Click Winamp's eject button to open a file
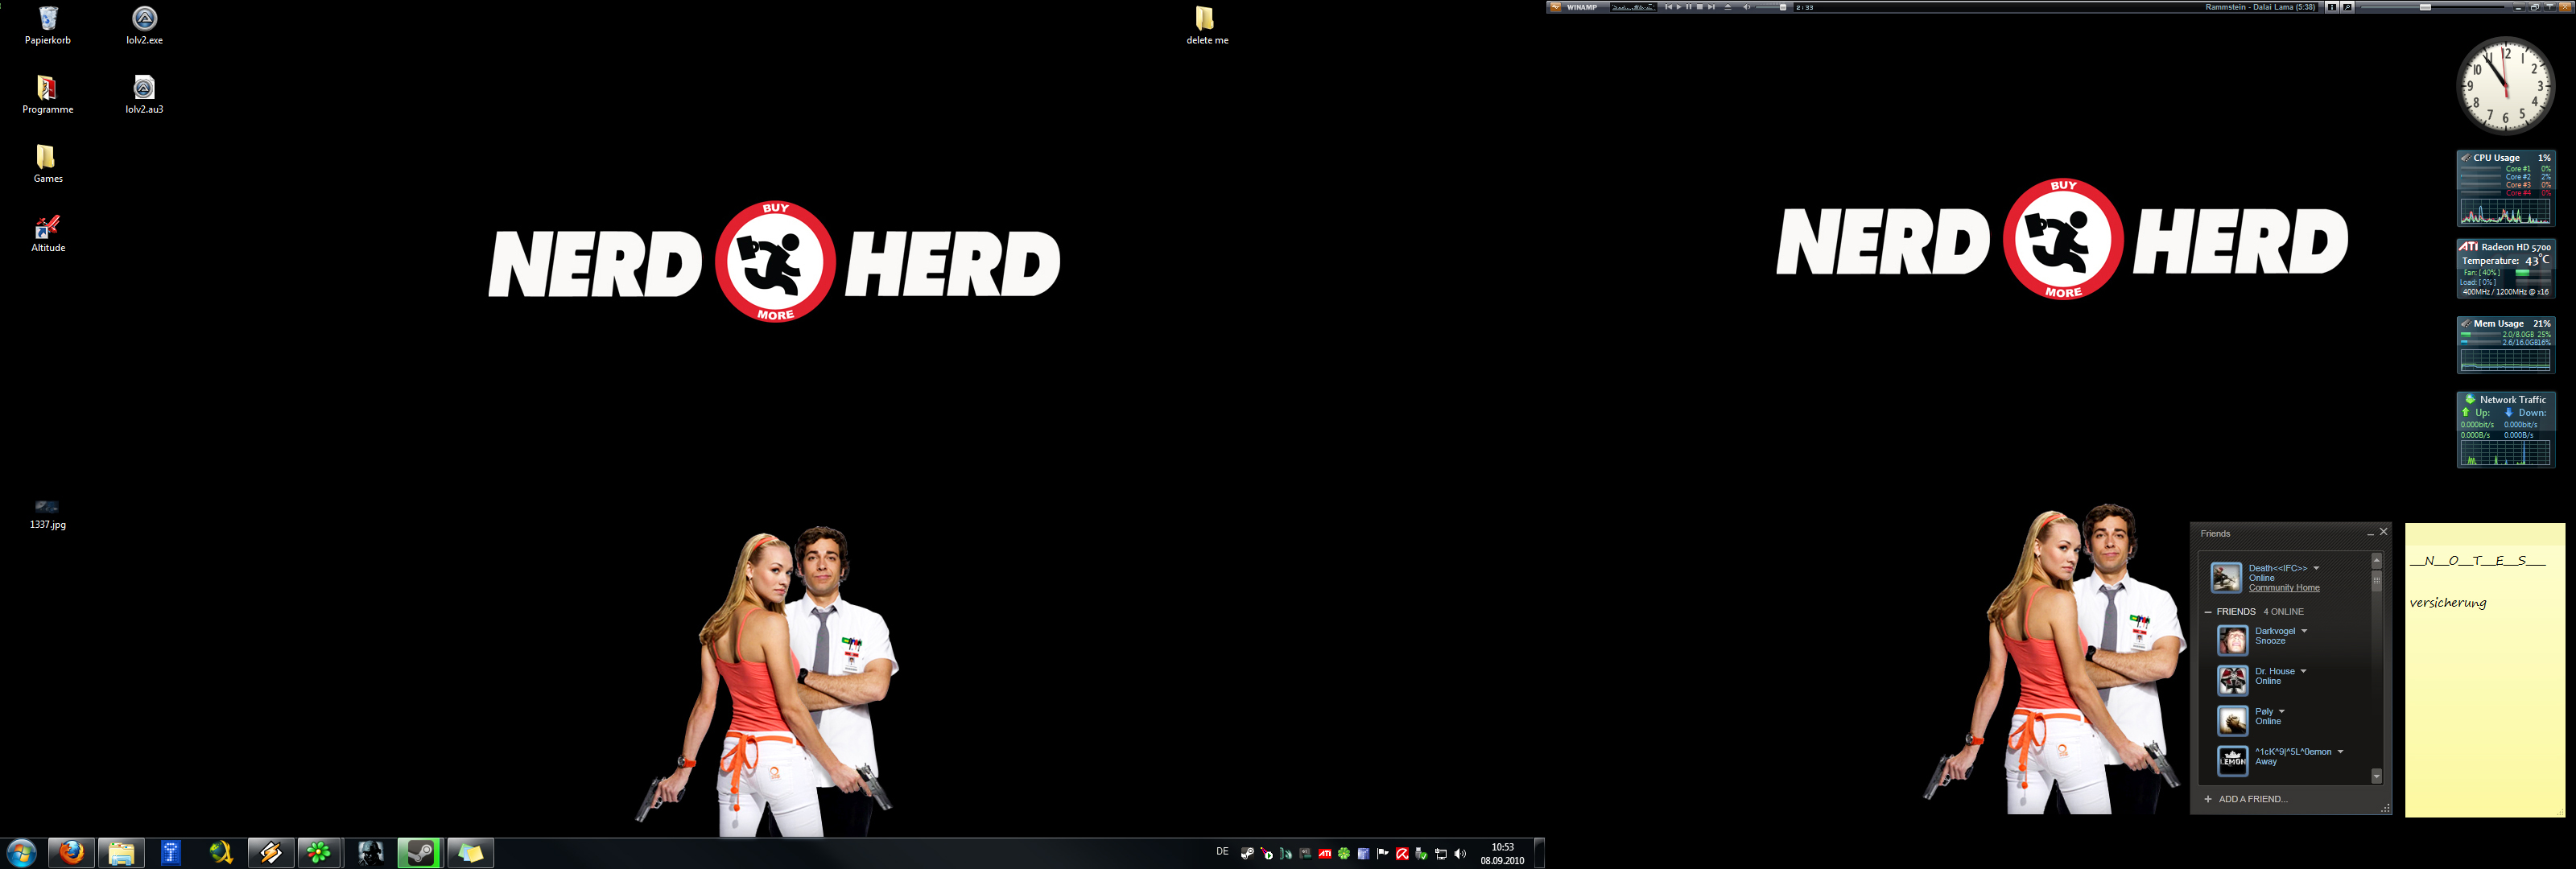2576x869 pixels. tap(1728, 7)
